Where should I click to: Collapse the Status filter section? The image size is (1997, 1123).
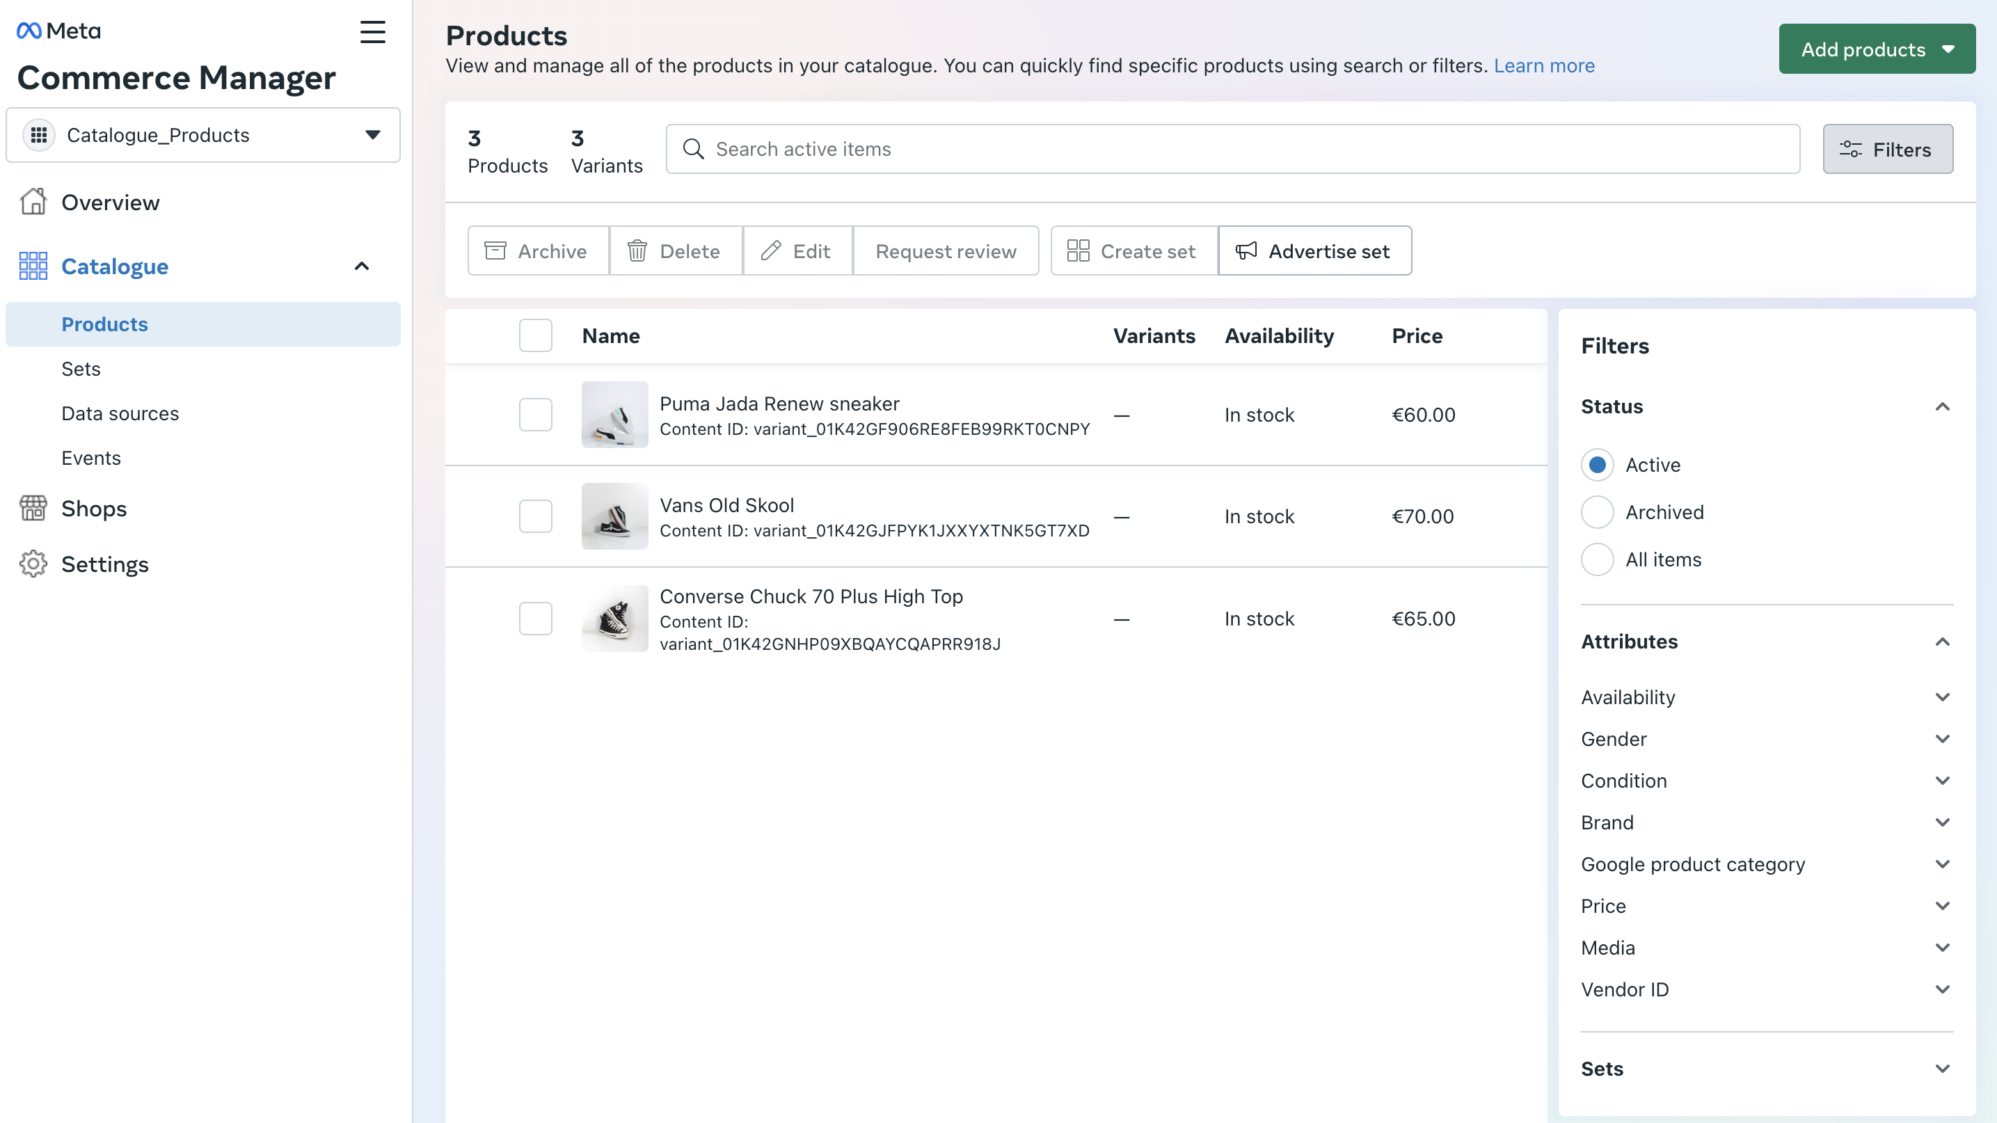(1942, 406)
